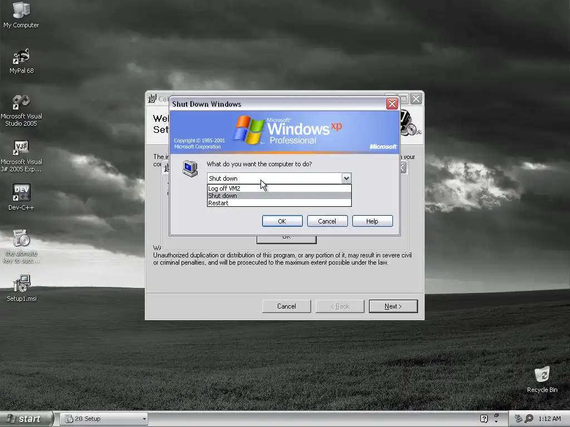
Task: Choose 'Shut down' in the dropdown list
Action: 279,196
